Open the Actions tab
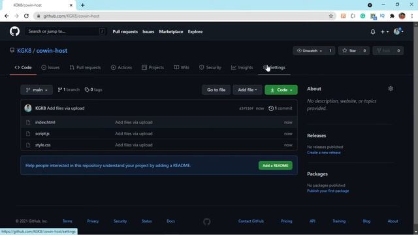The width and height of the screenshot is (418, 235). pyautogui.click(x=121, y=67)
